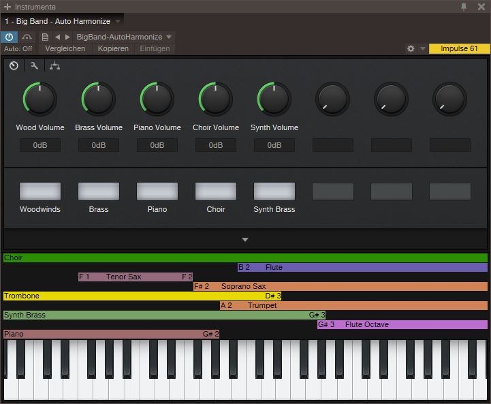This screenshot has width=491, height=404.
Task: Select the Flute Octave key range bar
Action: tap(402, 324)
